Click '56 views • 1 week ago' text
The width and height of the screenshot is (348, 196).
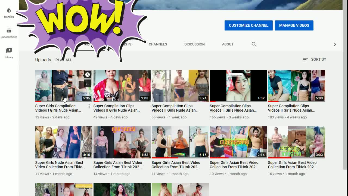169,117
